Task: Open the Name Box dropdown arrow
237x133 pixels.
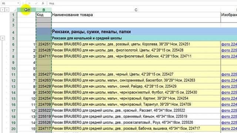Action: [x=18, y=3]
